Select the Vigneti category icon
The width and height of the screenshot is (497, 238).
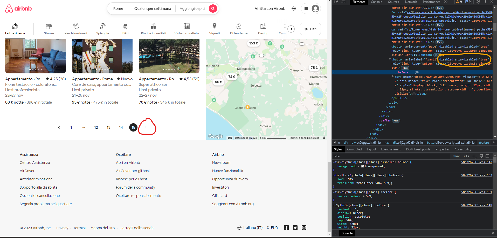pos(215,26)
